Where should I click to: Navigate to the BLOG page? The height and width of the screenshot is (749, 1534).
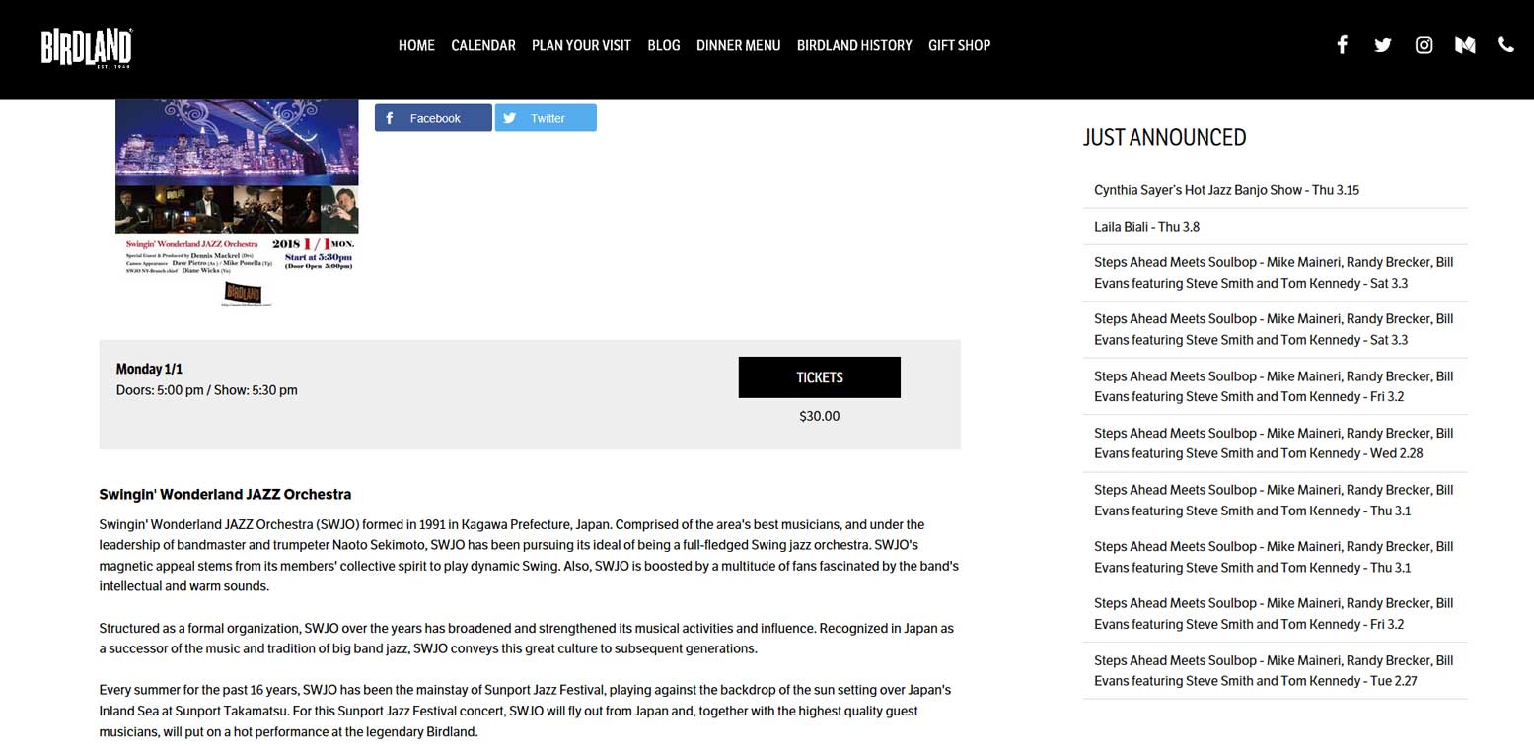pyautogui.click(x=664, y=45)
